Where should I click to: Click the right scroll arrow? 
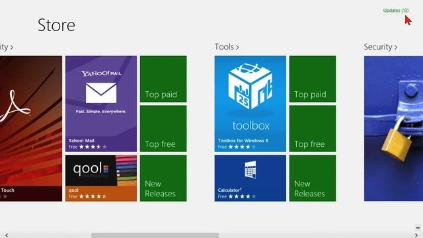point(416,235)
